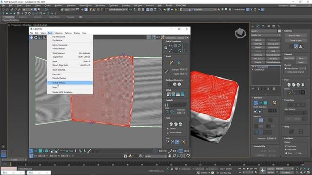The image size is (312, 175).
Task: Toggle Polygon sub-object mode in Edit UVWs bottom bar
Action: click(x=40, y=151)
